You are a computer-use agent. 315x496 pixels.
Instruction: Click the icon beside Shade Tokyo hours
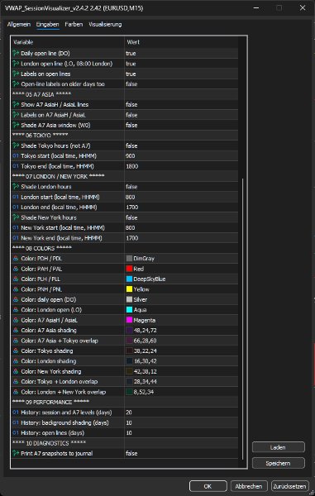click(x=16, y=145)
